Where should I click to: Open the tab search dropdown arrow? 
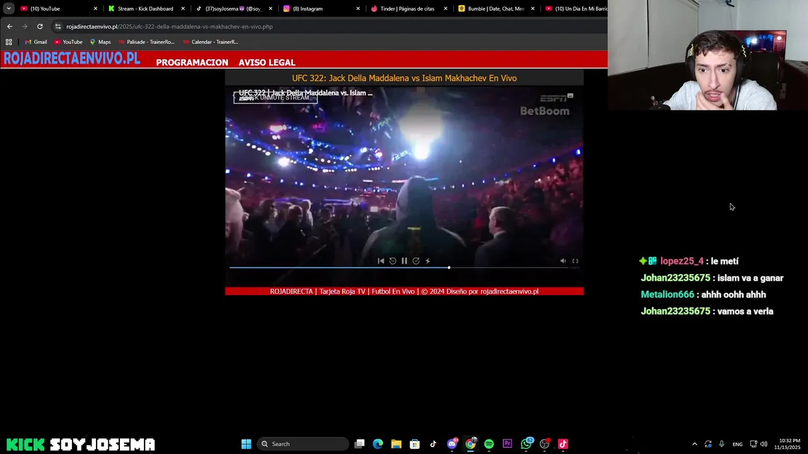click(9, 9)
